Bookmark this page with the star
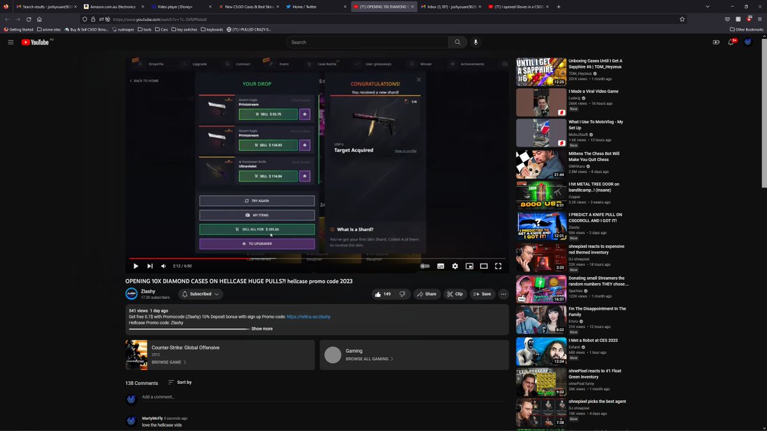Image resolution: width=767 pixels, height=431 pixels. 682,19
